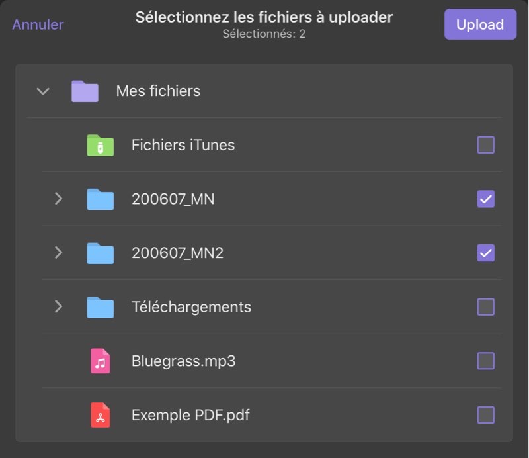Screen dimensions: 529x458
Task: Click the purple Mes fichiers folder icon
Action: (85, 91)
